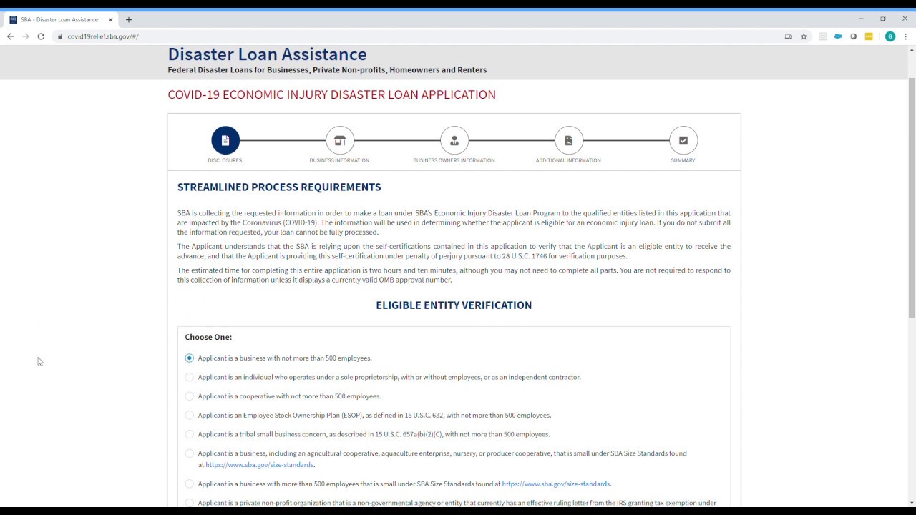The image size is (916, 515).
Task: Click the SUMMARY step label
Action: 683,160
